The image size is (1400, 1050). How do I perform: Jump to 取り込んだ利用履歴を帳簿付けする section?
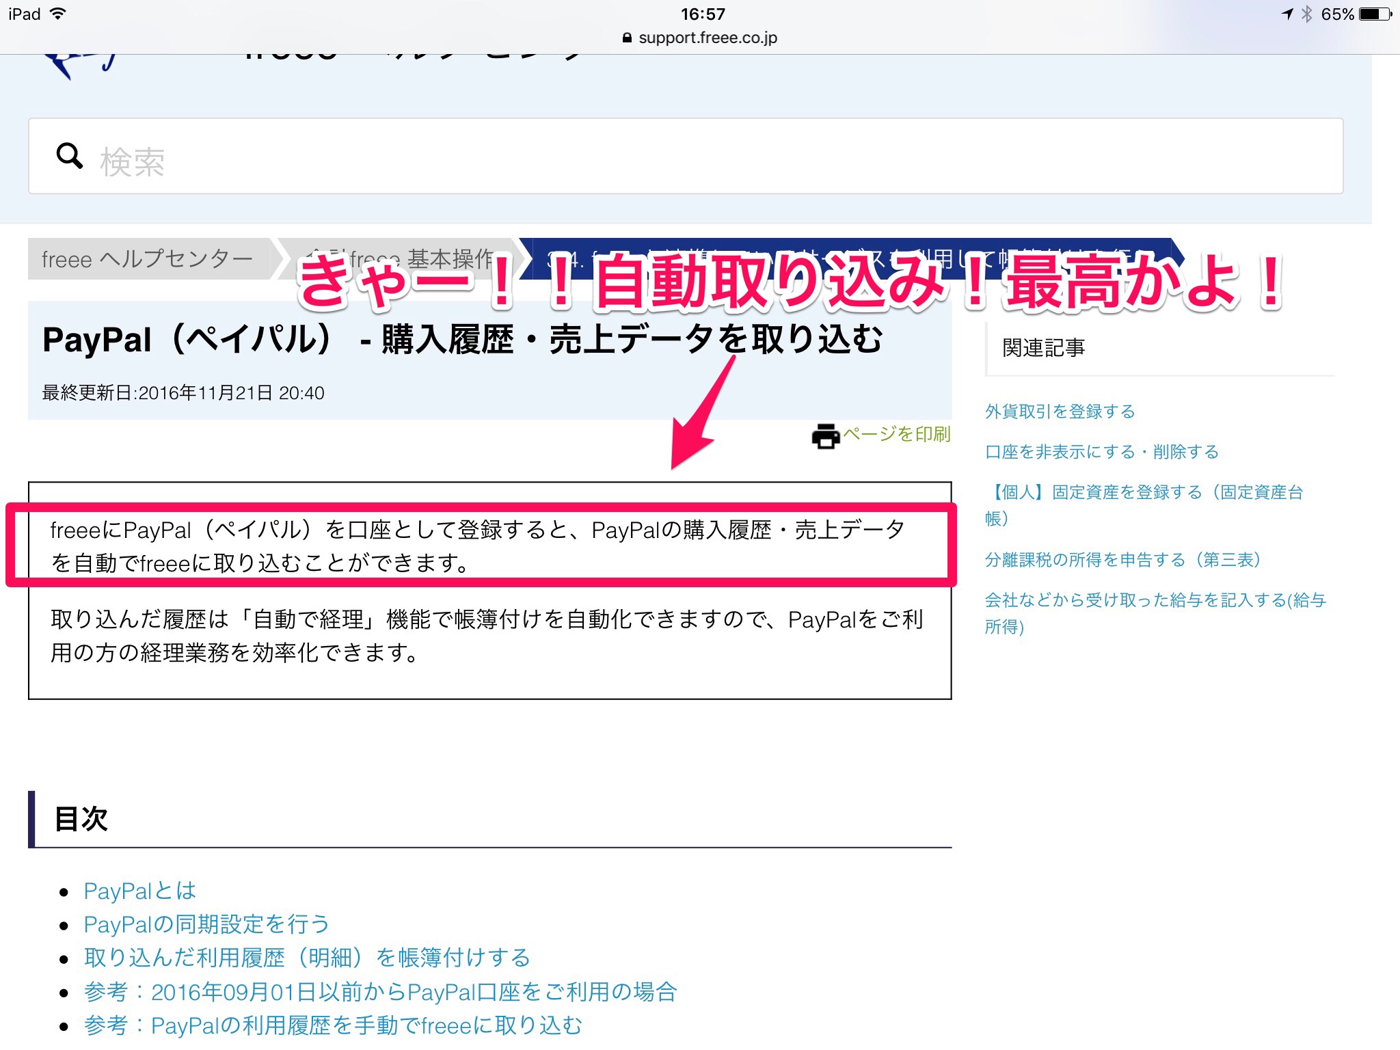[x=307, y=958]
